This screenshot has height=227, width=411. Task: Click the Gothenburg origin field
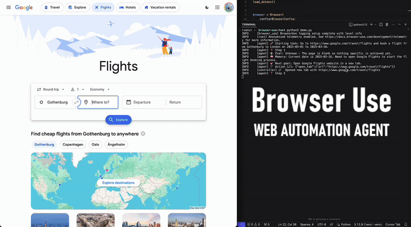pyautogui.click(x=55, y=102)
